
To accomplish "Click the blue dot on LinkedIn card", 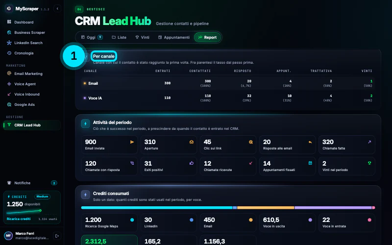I will pos(192,220).
